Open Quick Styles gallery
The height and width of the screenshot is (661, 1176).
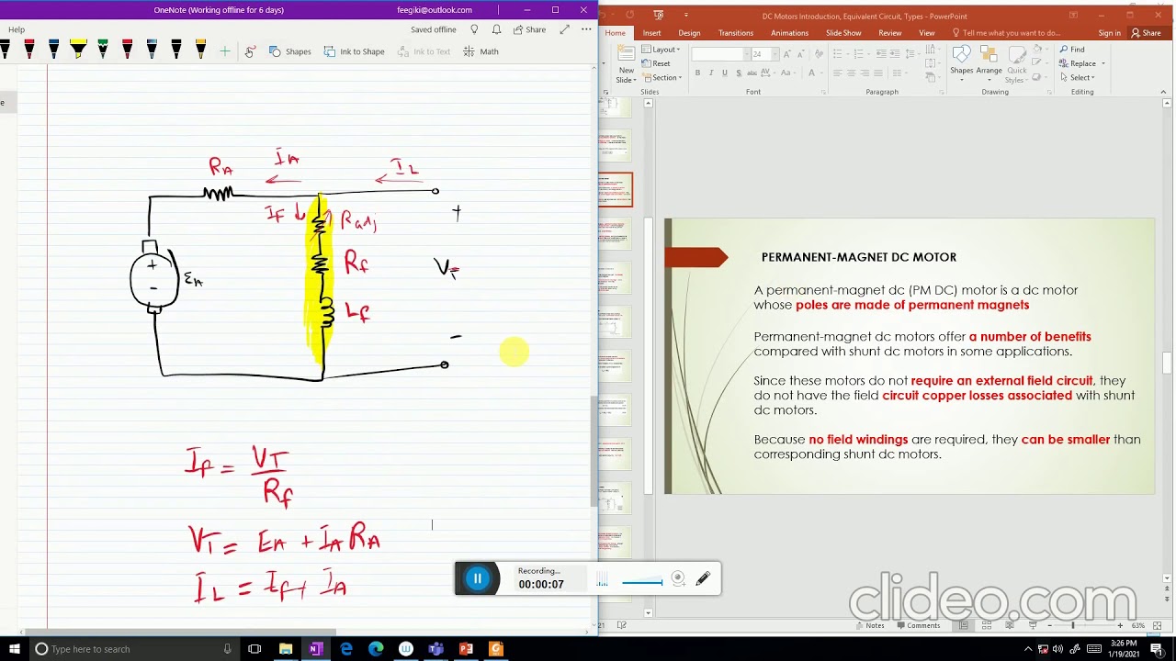click(1016, 63)
